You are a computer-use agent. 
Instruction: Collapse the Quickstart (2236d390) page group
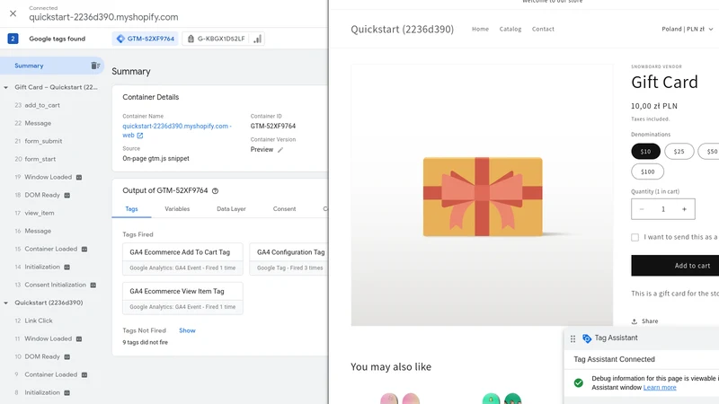coord(6,303)
